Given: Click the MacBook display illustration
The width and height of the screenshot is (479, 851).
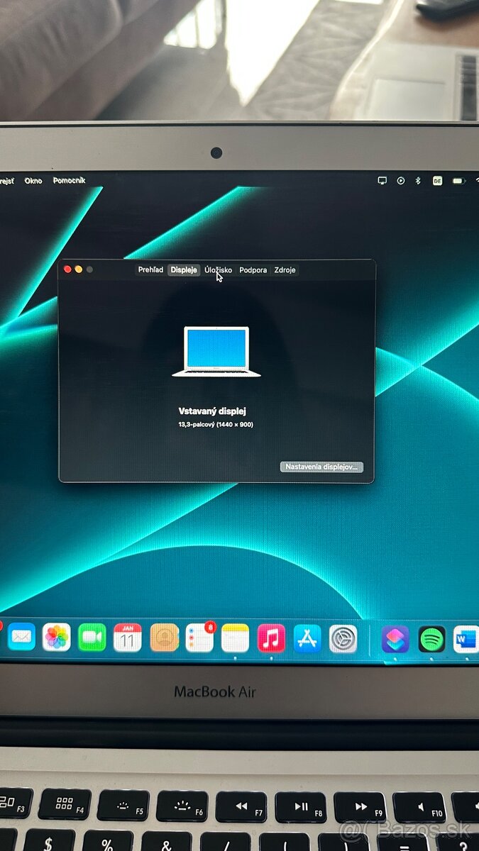Looking at the screenshot, I should click(216, 352).
